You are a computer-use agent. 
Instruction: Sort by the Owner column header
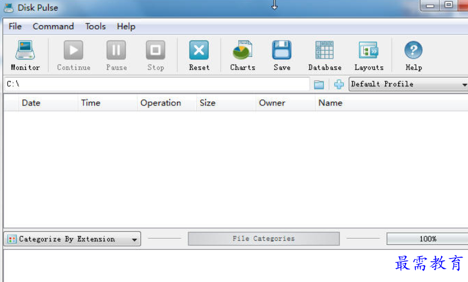(x=286, y=103)
